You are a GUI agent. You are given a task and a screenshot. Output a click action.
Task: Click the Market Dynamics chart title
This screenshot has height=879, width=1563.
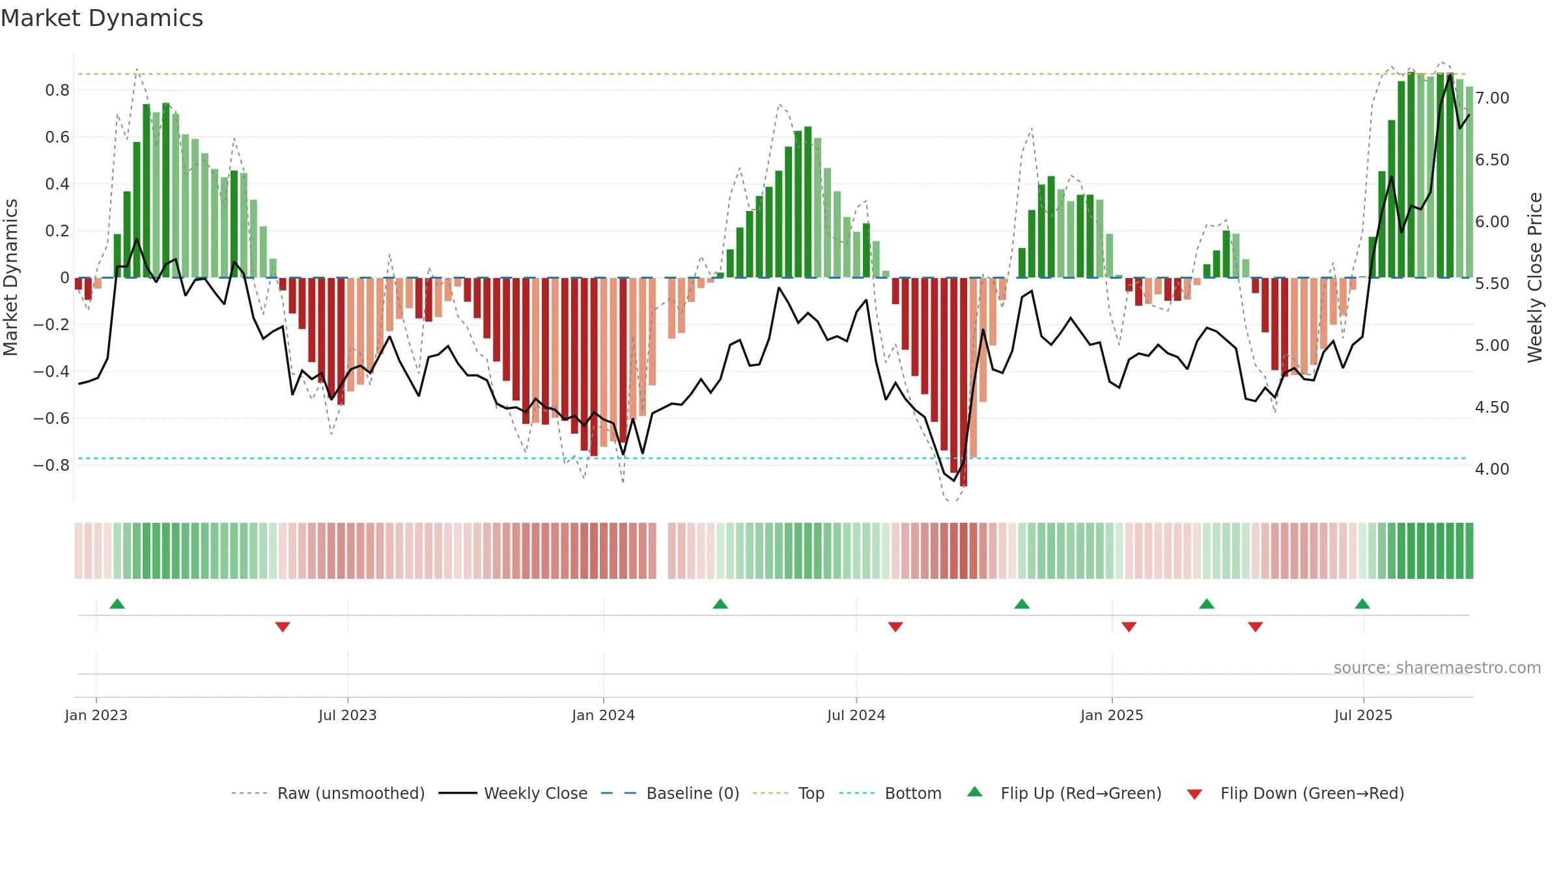click(102, 18)
